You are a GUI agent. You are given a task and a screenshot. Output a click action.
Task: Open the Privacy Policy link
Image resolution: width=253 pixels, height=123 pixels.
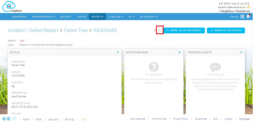tap(181, 119)
